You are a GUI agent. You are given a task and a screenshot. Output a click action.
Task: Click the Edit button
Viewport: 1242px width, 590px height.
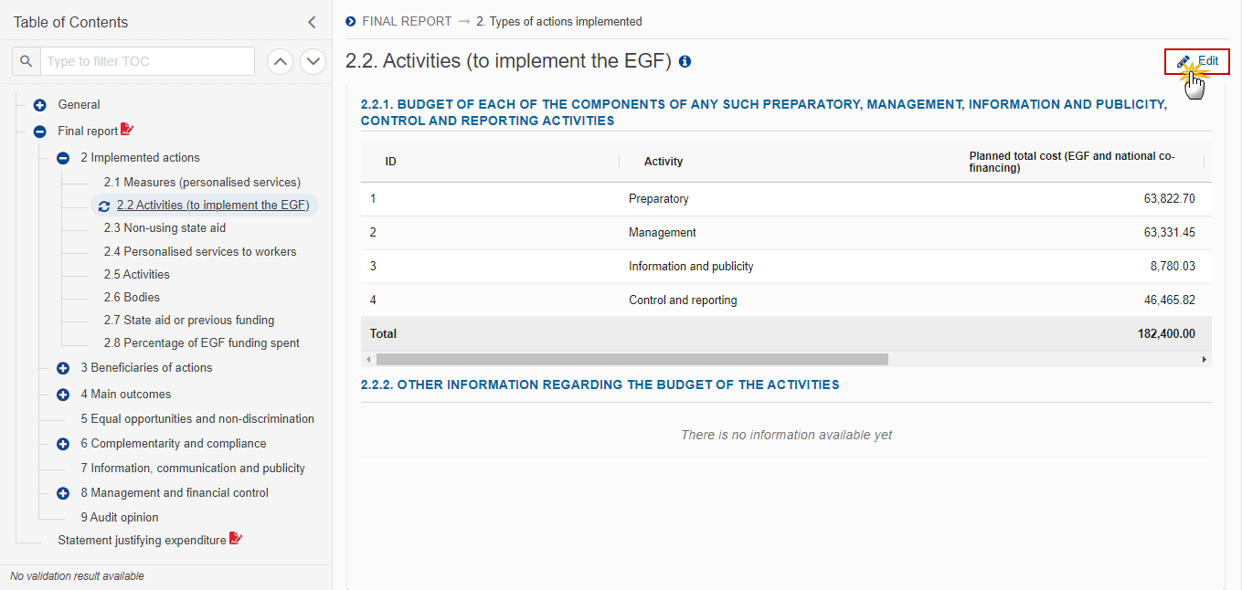(x=1197, y=61)
